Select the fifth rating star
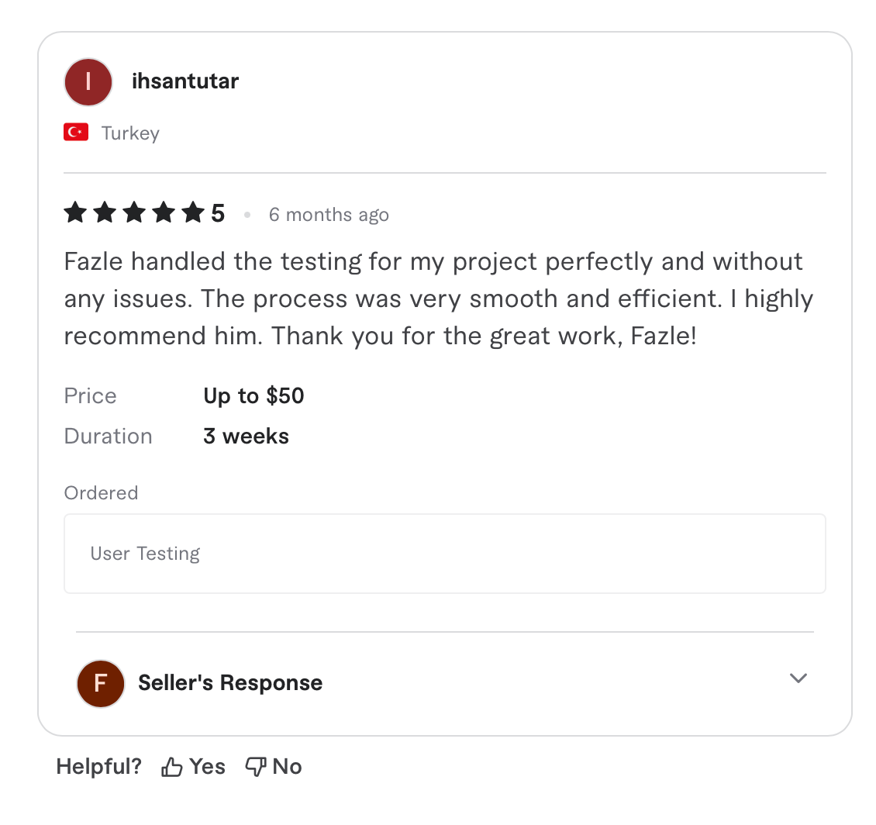Image resolution: width=876 pixels, height=825 pixels. coord(192,212)
